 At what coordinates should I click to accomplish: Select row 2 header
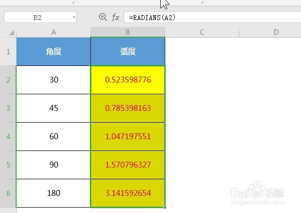point(8,80)
